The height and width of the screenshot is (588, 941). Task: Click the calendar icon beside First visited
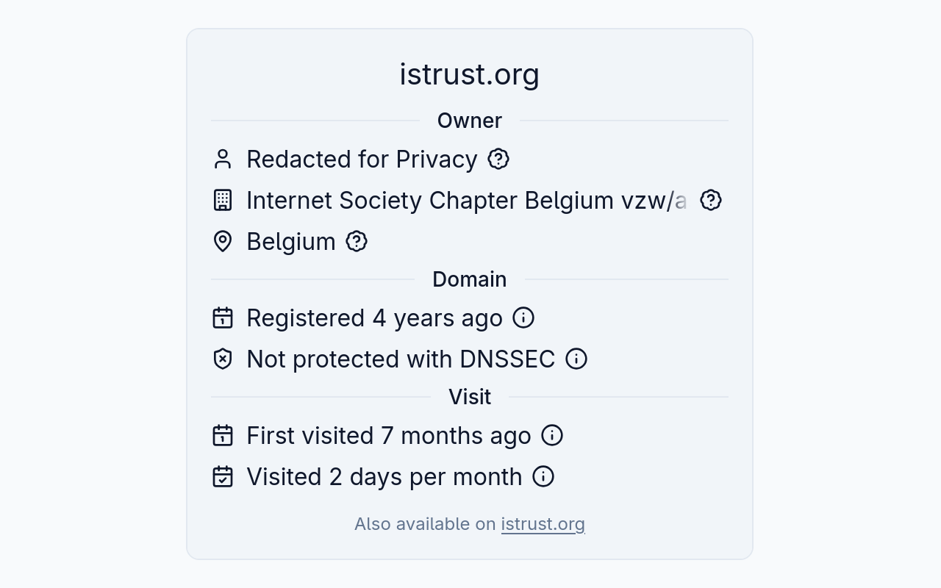[223, 435]
